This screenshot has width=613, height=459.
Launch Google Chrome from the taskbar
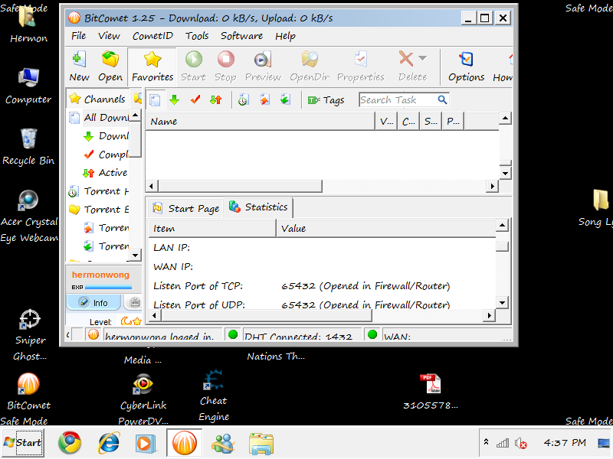[x=70, y=442]
